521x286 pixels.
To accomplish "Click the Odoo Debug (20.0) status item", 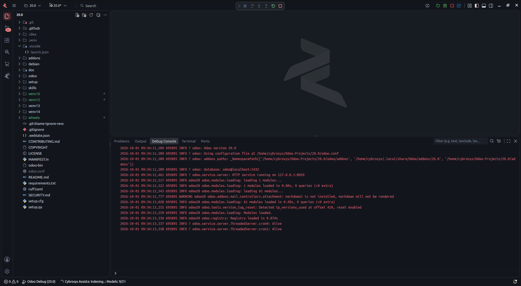I will point(39,282).
